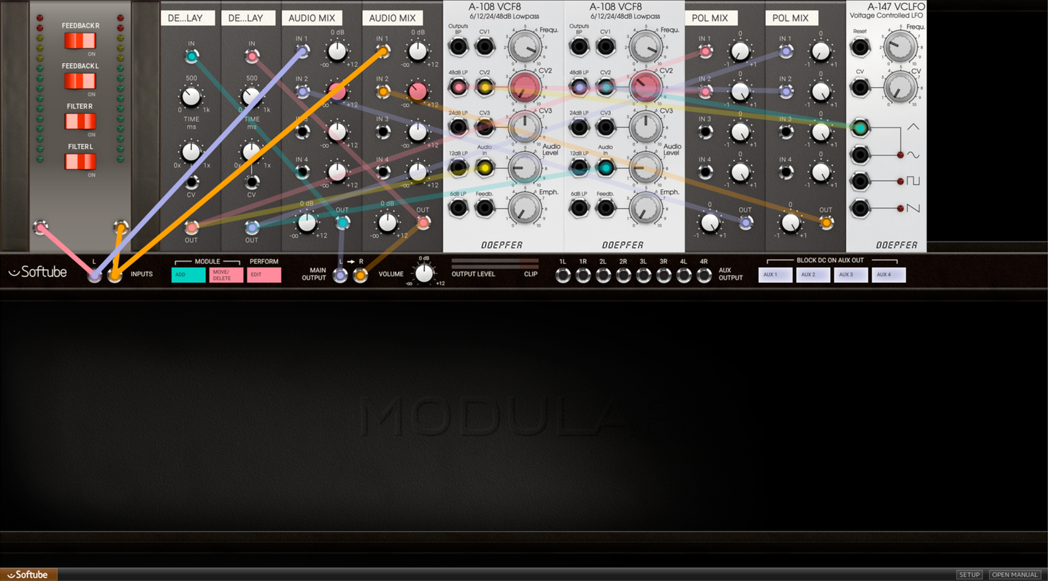The image size is (1048, 581).
Task: Enable Block DC for AUX 1
Action: click(775, 275)
